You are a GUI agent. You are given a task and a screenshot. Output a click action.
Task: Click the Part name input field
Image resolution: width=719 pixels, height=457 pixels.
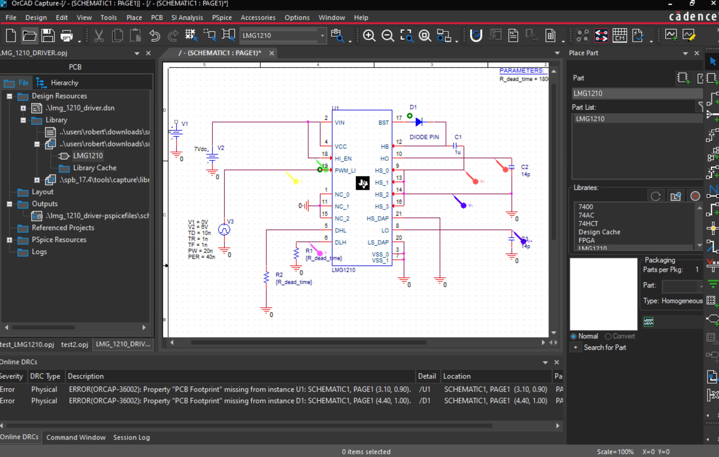click(x=636, y=93)
